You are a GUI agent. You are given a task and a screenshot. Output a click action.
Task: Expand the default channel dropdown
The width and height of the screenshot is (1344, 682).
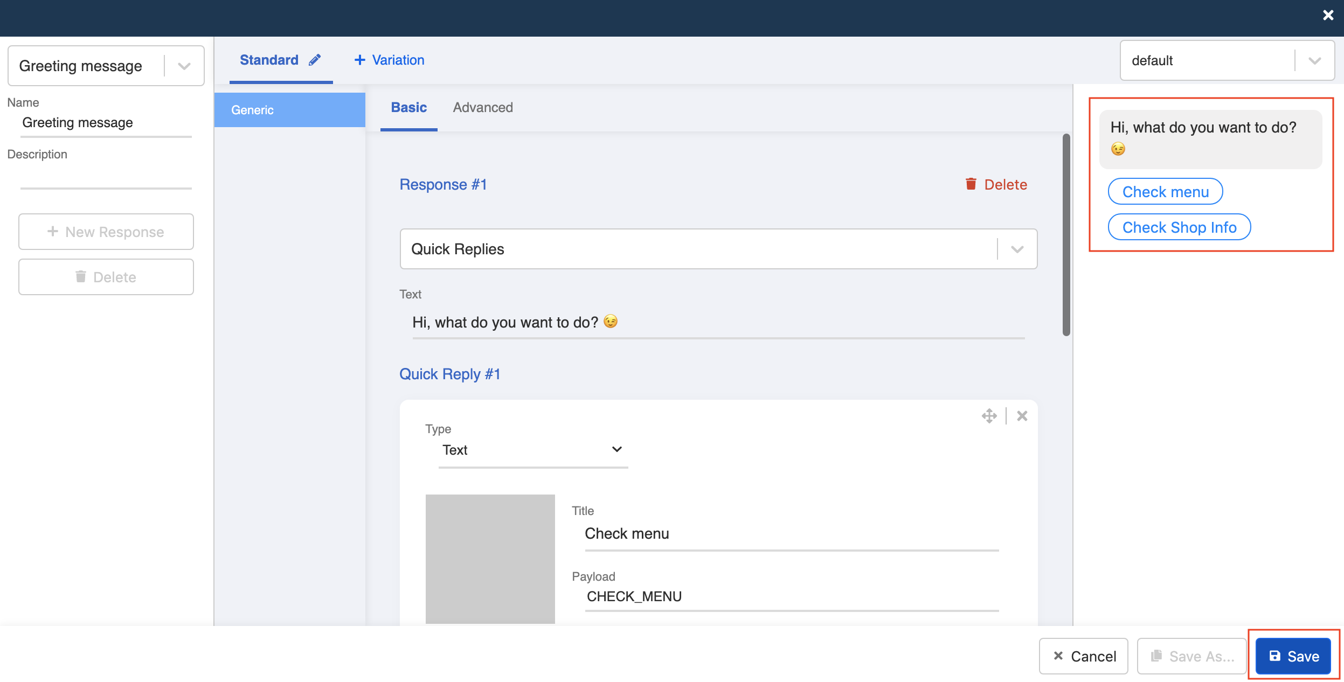click(1227, 60)
